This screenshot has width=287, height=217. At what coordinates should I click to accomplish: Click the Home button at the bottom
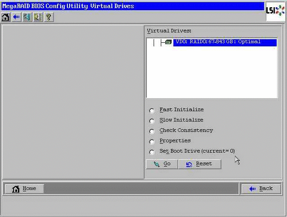24,189
